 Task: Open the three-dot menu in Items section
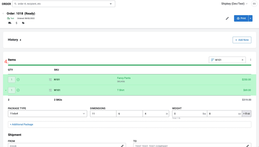point(251,60)
